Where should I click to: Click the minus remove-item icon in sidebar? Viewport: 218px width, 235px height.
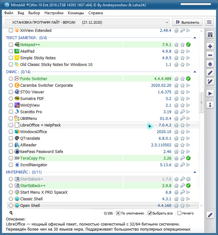[210, 55]
